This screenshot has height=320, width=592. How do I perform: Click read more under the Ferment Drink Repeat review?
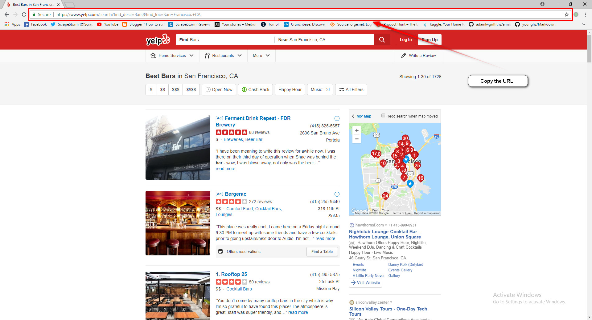225,169
